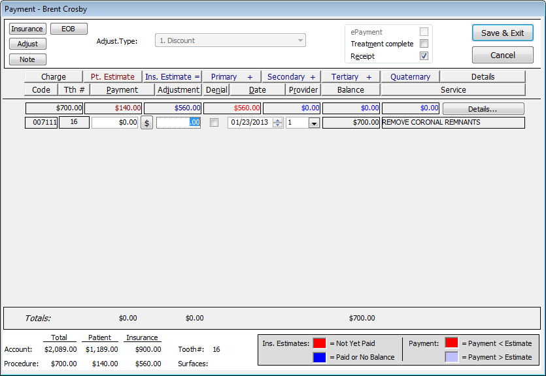Select the $560.00 insurance estimate cell
The width and height of the screenshot is (546, 376).
click(173, 108)
